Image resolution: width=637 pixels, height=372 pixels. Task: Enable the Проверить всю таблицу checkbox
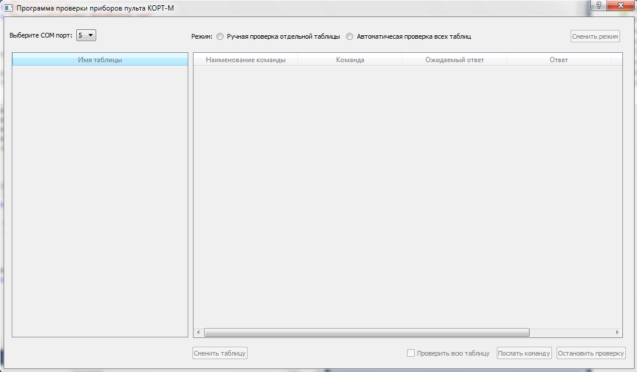[411, 353]
